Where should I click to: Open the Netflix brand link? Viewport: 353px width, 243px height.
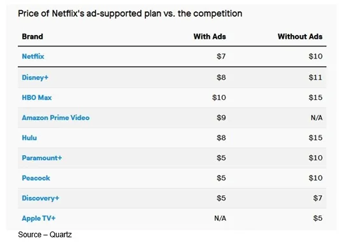coord(33,56)
